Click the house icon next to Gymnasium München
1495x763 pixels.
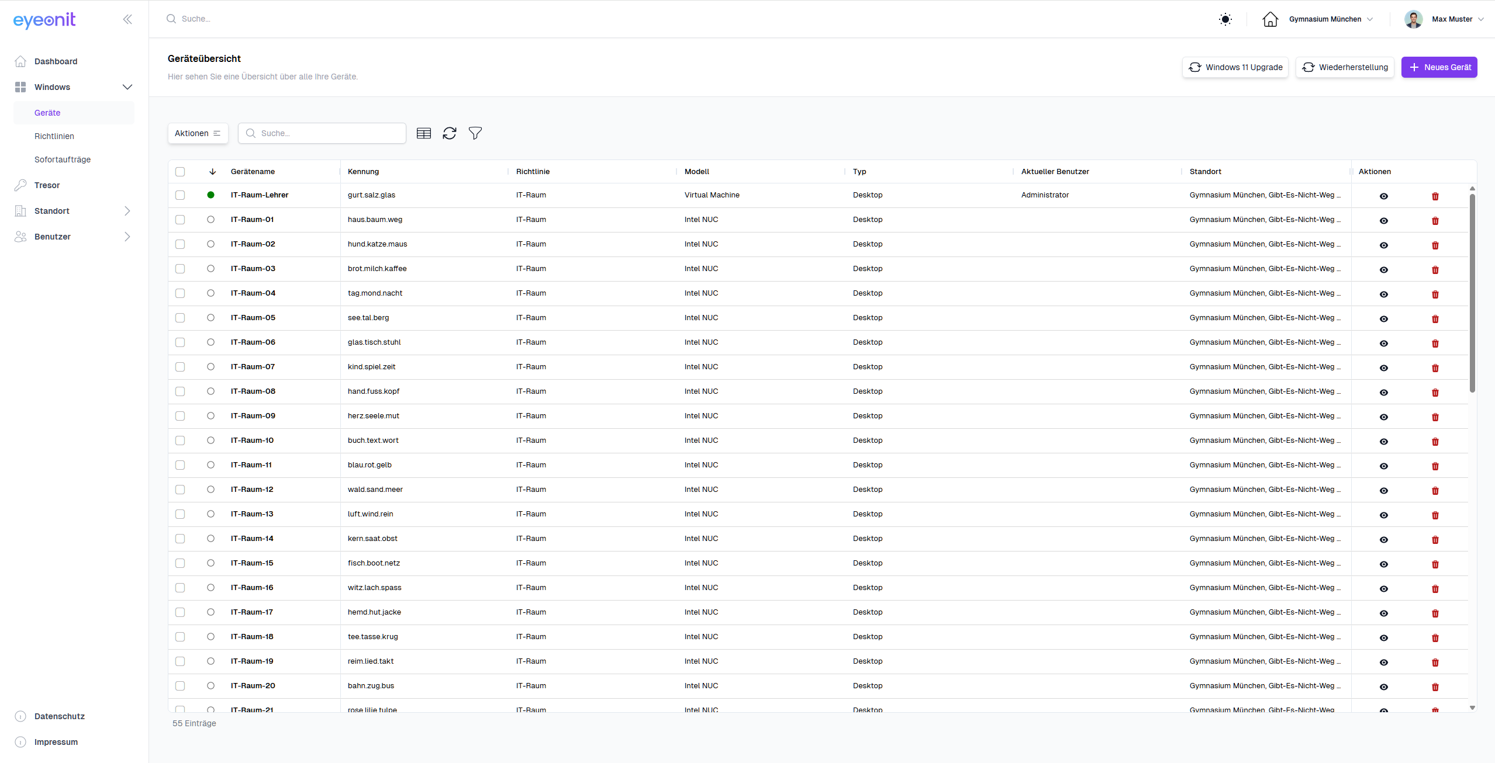[x=1270, y=19]
